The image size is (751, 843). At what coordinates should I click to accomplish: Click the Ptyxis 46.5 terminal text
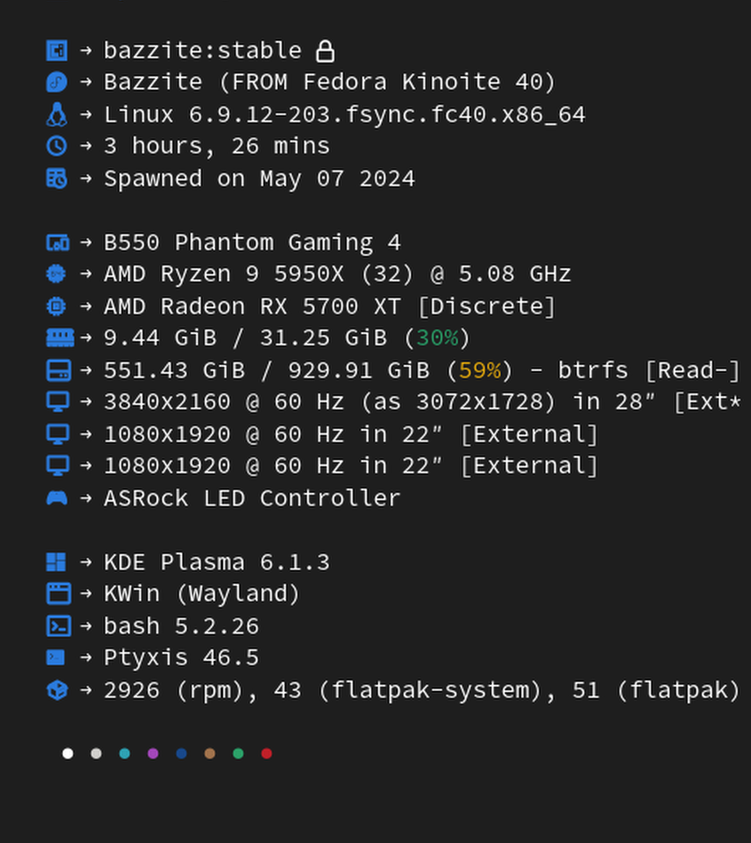point(181,658)
